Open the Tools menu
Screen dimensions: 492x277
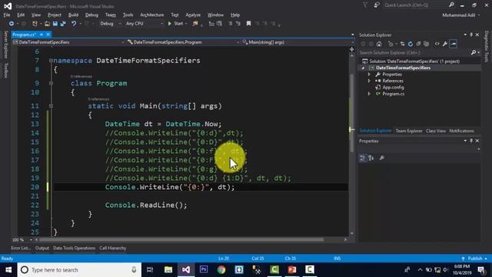(128, 15)
